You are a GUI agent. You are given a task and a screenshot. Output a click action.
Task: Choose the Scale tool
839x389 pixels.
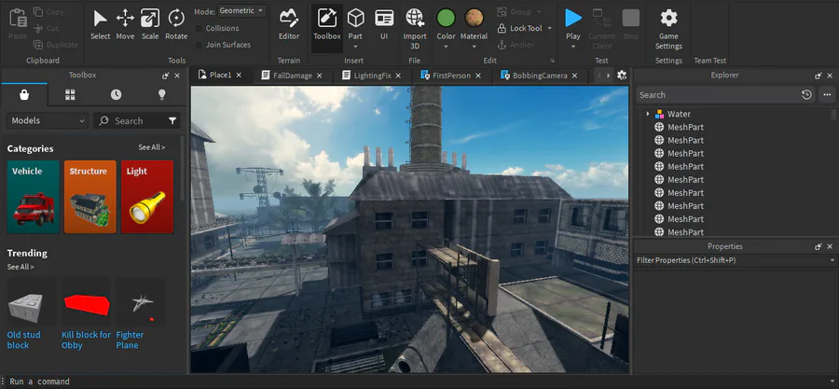tap(150, 24)
